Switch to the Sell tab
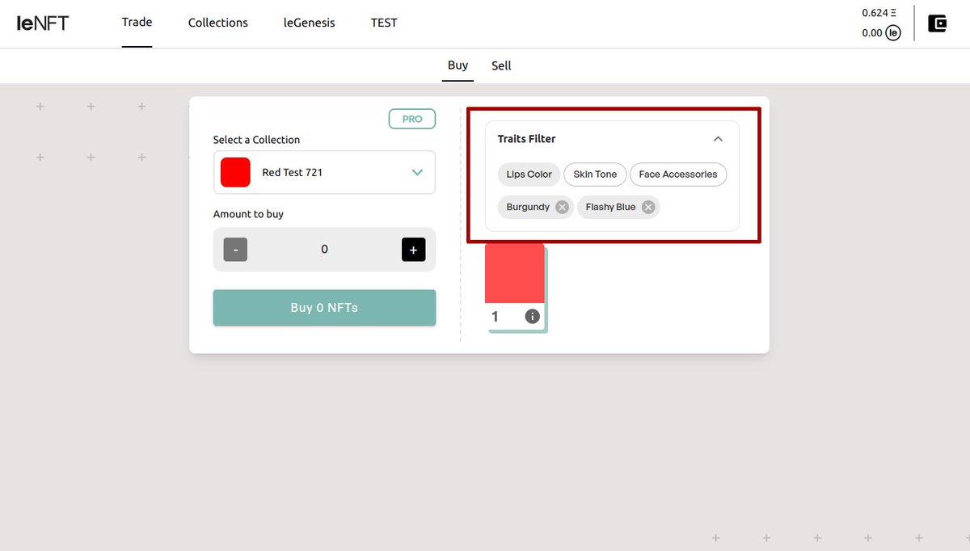 pos(501,65)
